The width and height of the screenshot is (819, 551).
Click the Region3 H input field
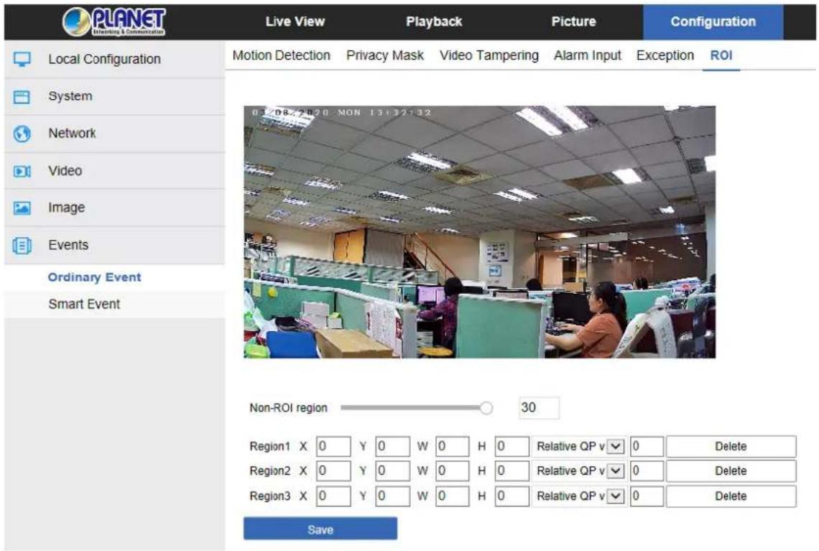(x=512, y=496)
